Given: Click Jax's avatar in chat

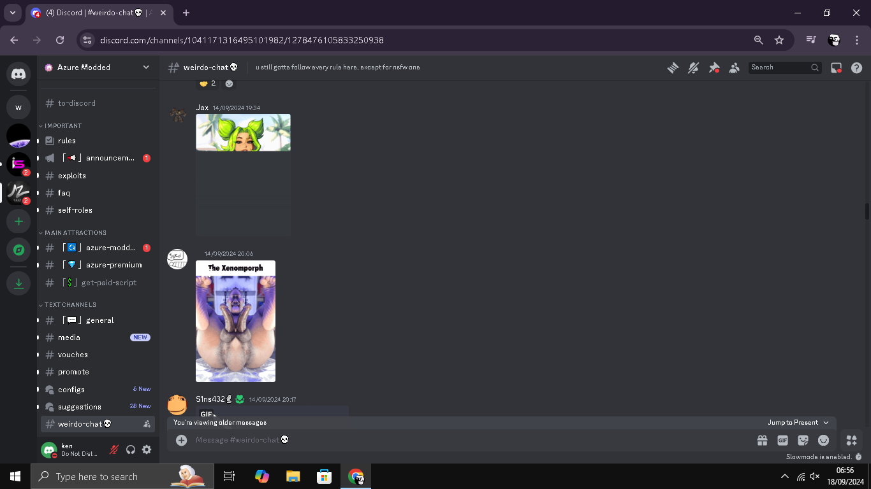Looking at the screenshot, I should pyautogui.click(x=177, y=115).
